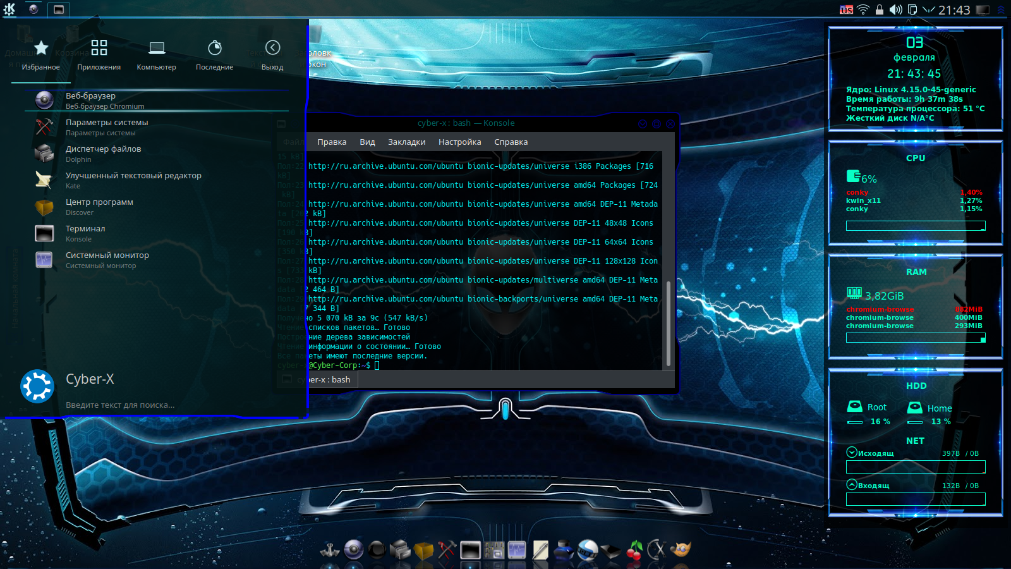Click the anchor icon in the dock
Image resolution: width=1011 pixels, height=569 pixels.
coord(330,550)
